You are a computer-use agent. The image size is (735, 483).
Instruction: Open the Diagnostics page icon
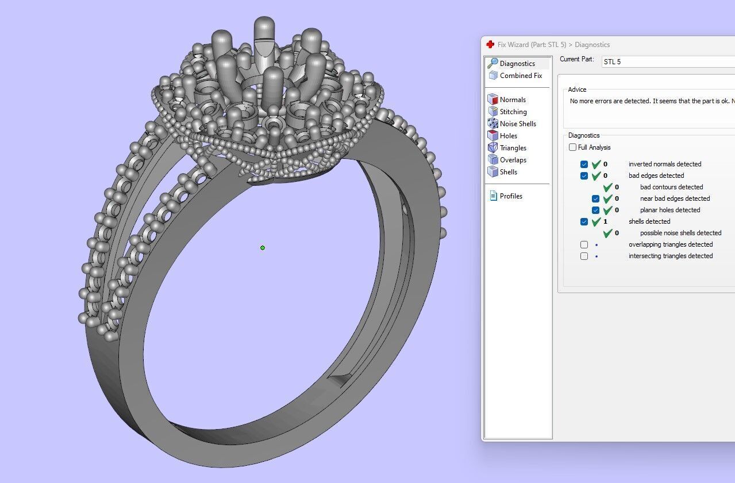[x=492, y=63]
